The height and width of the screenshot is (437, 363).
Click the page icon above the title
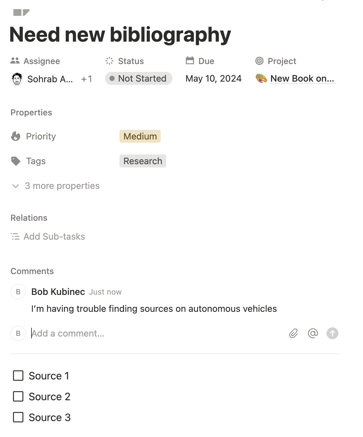coord(21,13)
